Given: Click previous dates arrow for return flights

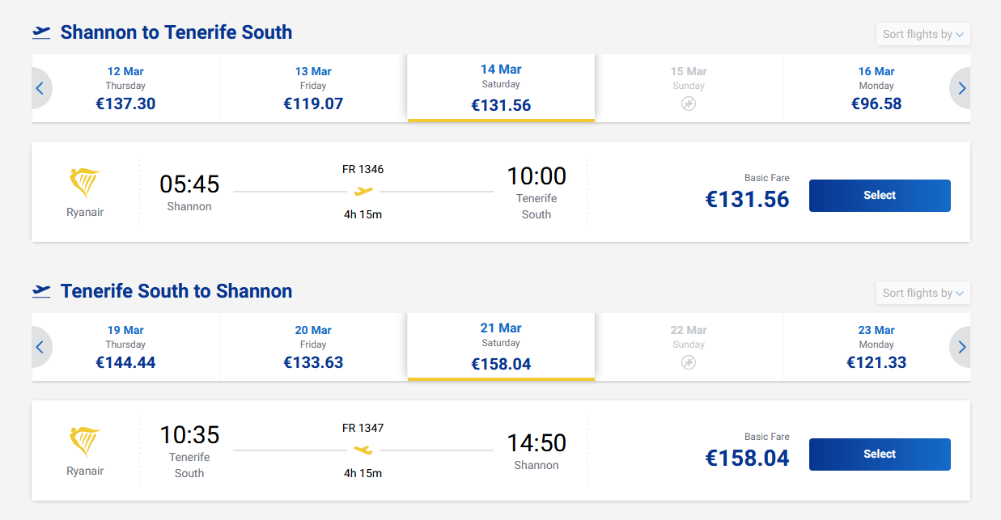Looking at the screenshot, I should (40, 347).
